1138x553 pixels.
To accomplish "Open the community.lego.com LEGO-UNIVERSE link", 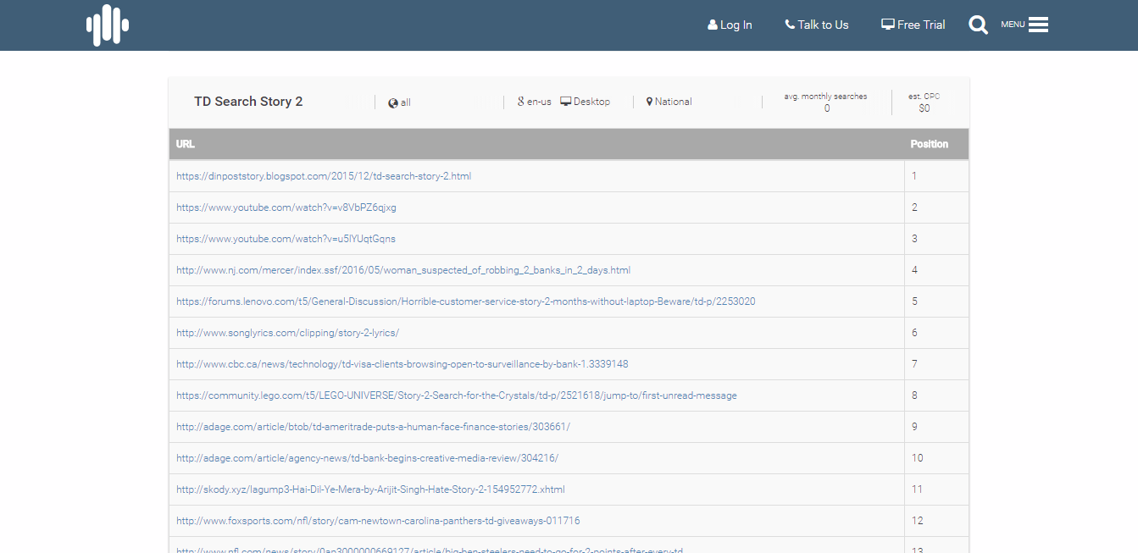I will [x=457, y=395].
